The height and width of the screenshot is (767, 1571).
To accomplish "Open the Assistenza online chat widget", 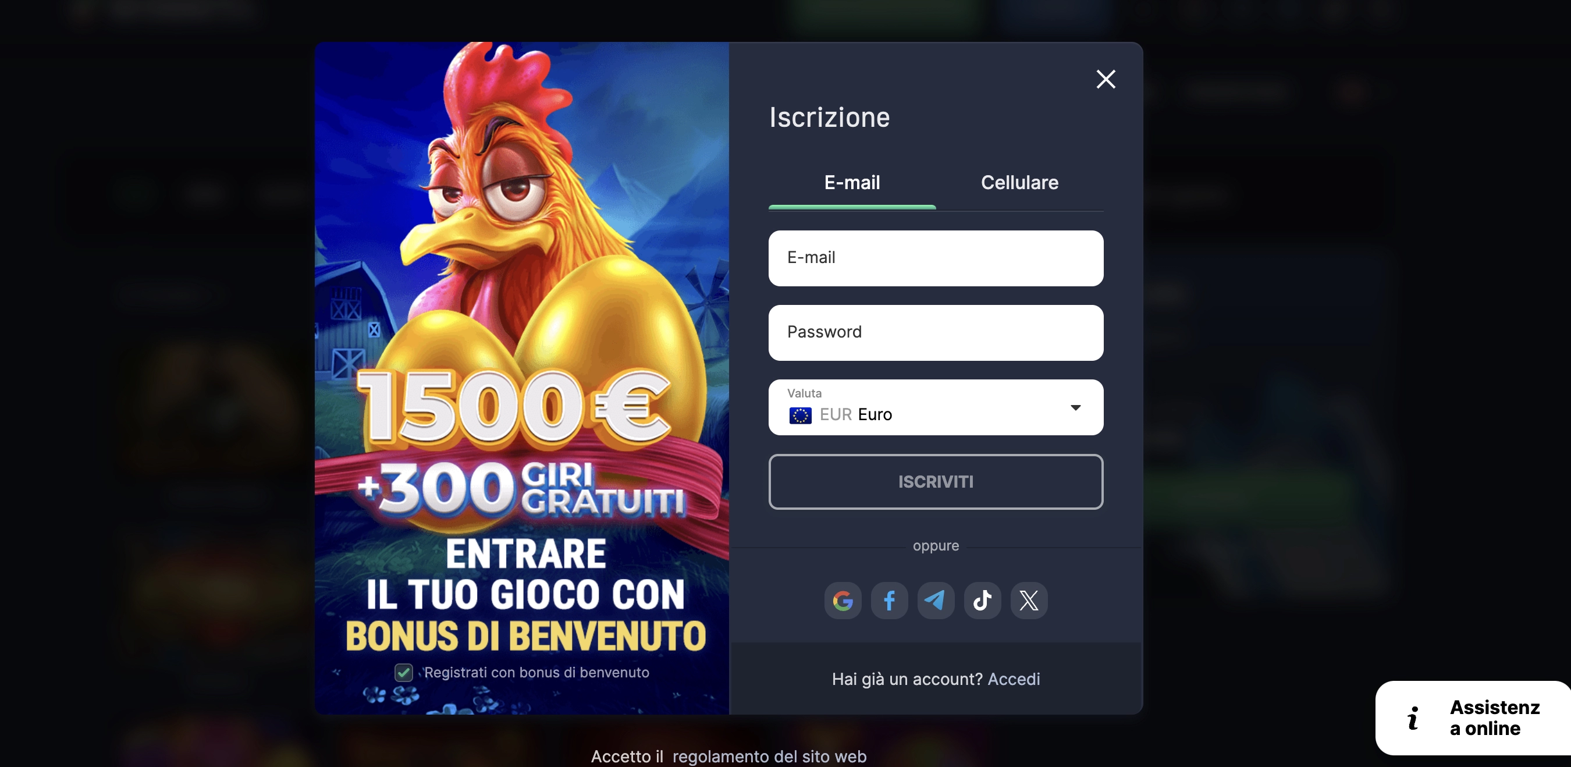I will point(1473,718).
